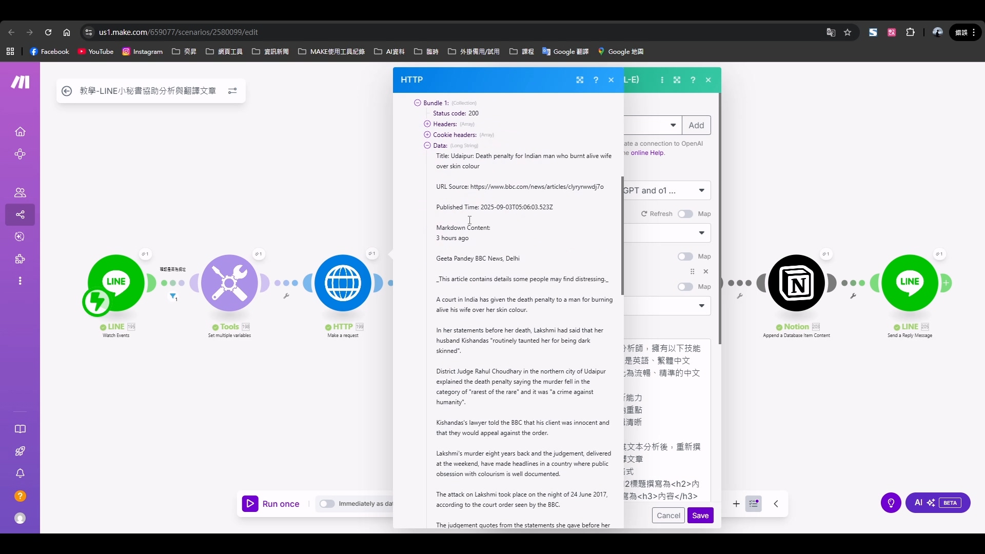Open help in the HTTP panel header
Image resolution: width=985 pixels, height=554 pixels.
pyautogui.click(x=596, y=80)
